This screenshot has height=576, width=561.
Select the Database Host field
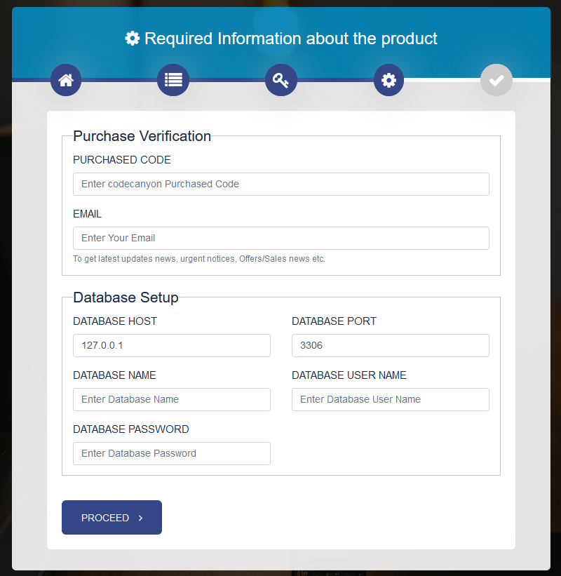171,345
